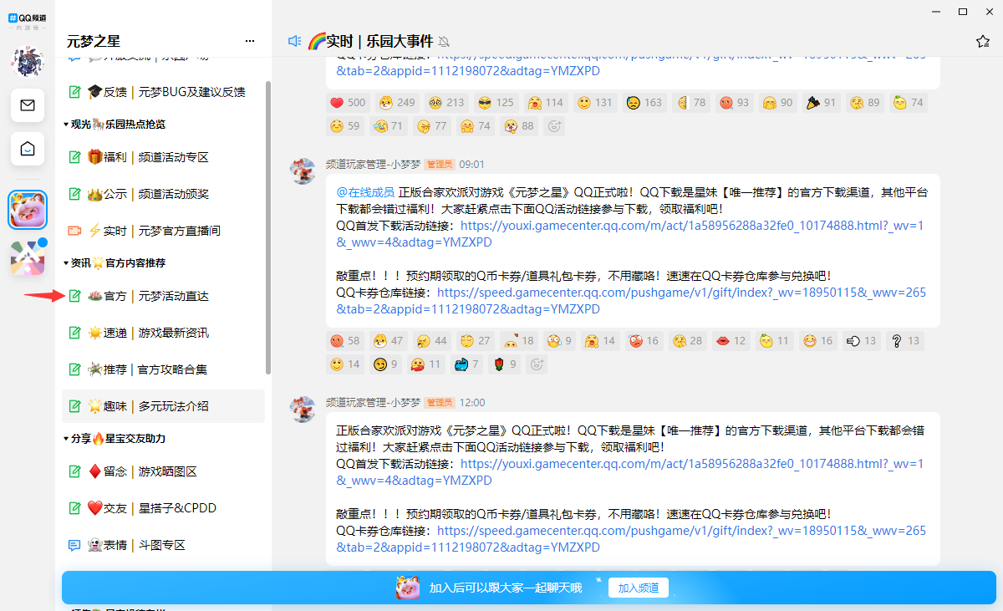The height and width of the screenshot is (611, 1003).
Task: Open the 福利｜频道活动专区 channel
Action: (x=163, y=157)
